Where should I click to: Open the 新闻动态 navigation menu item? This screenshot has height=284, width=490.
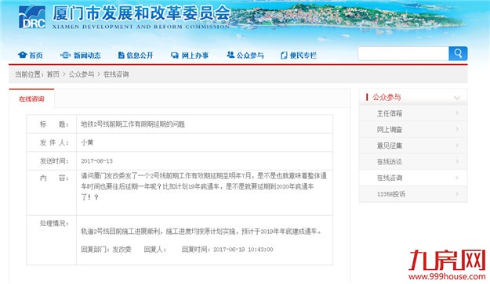[x=87, y=56]
